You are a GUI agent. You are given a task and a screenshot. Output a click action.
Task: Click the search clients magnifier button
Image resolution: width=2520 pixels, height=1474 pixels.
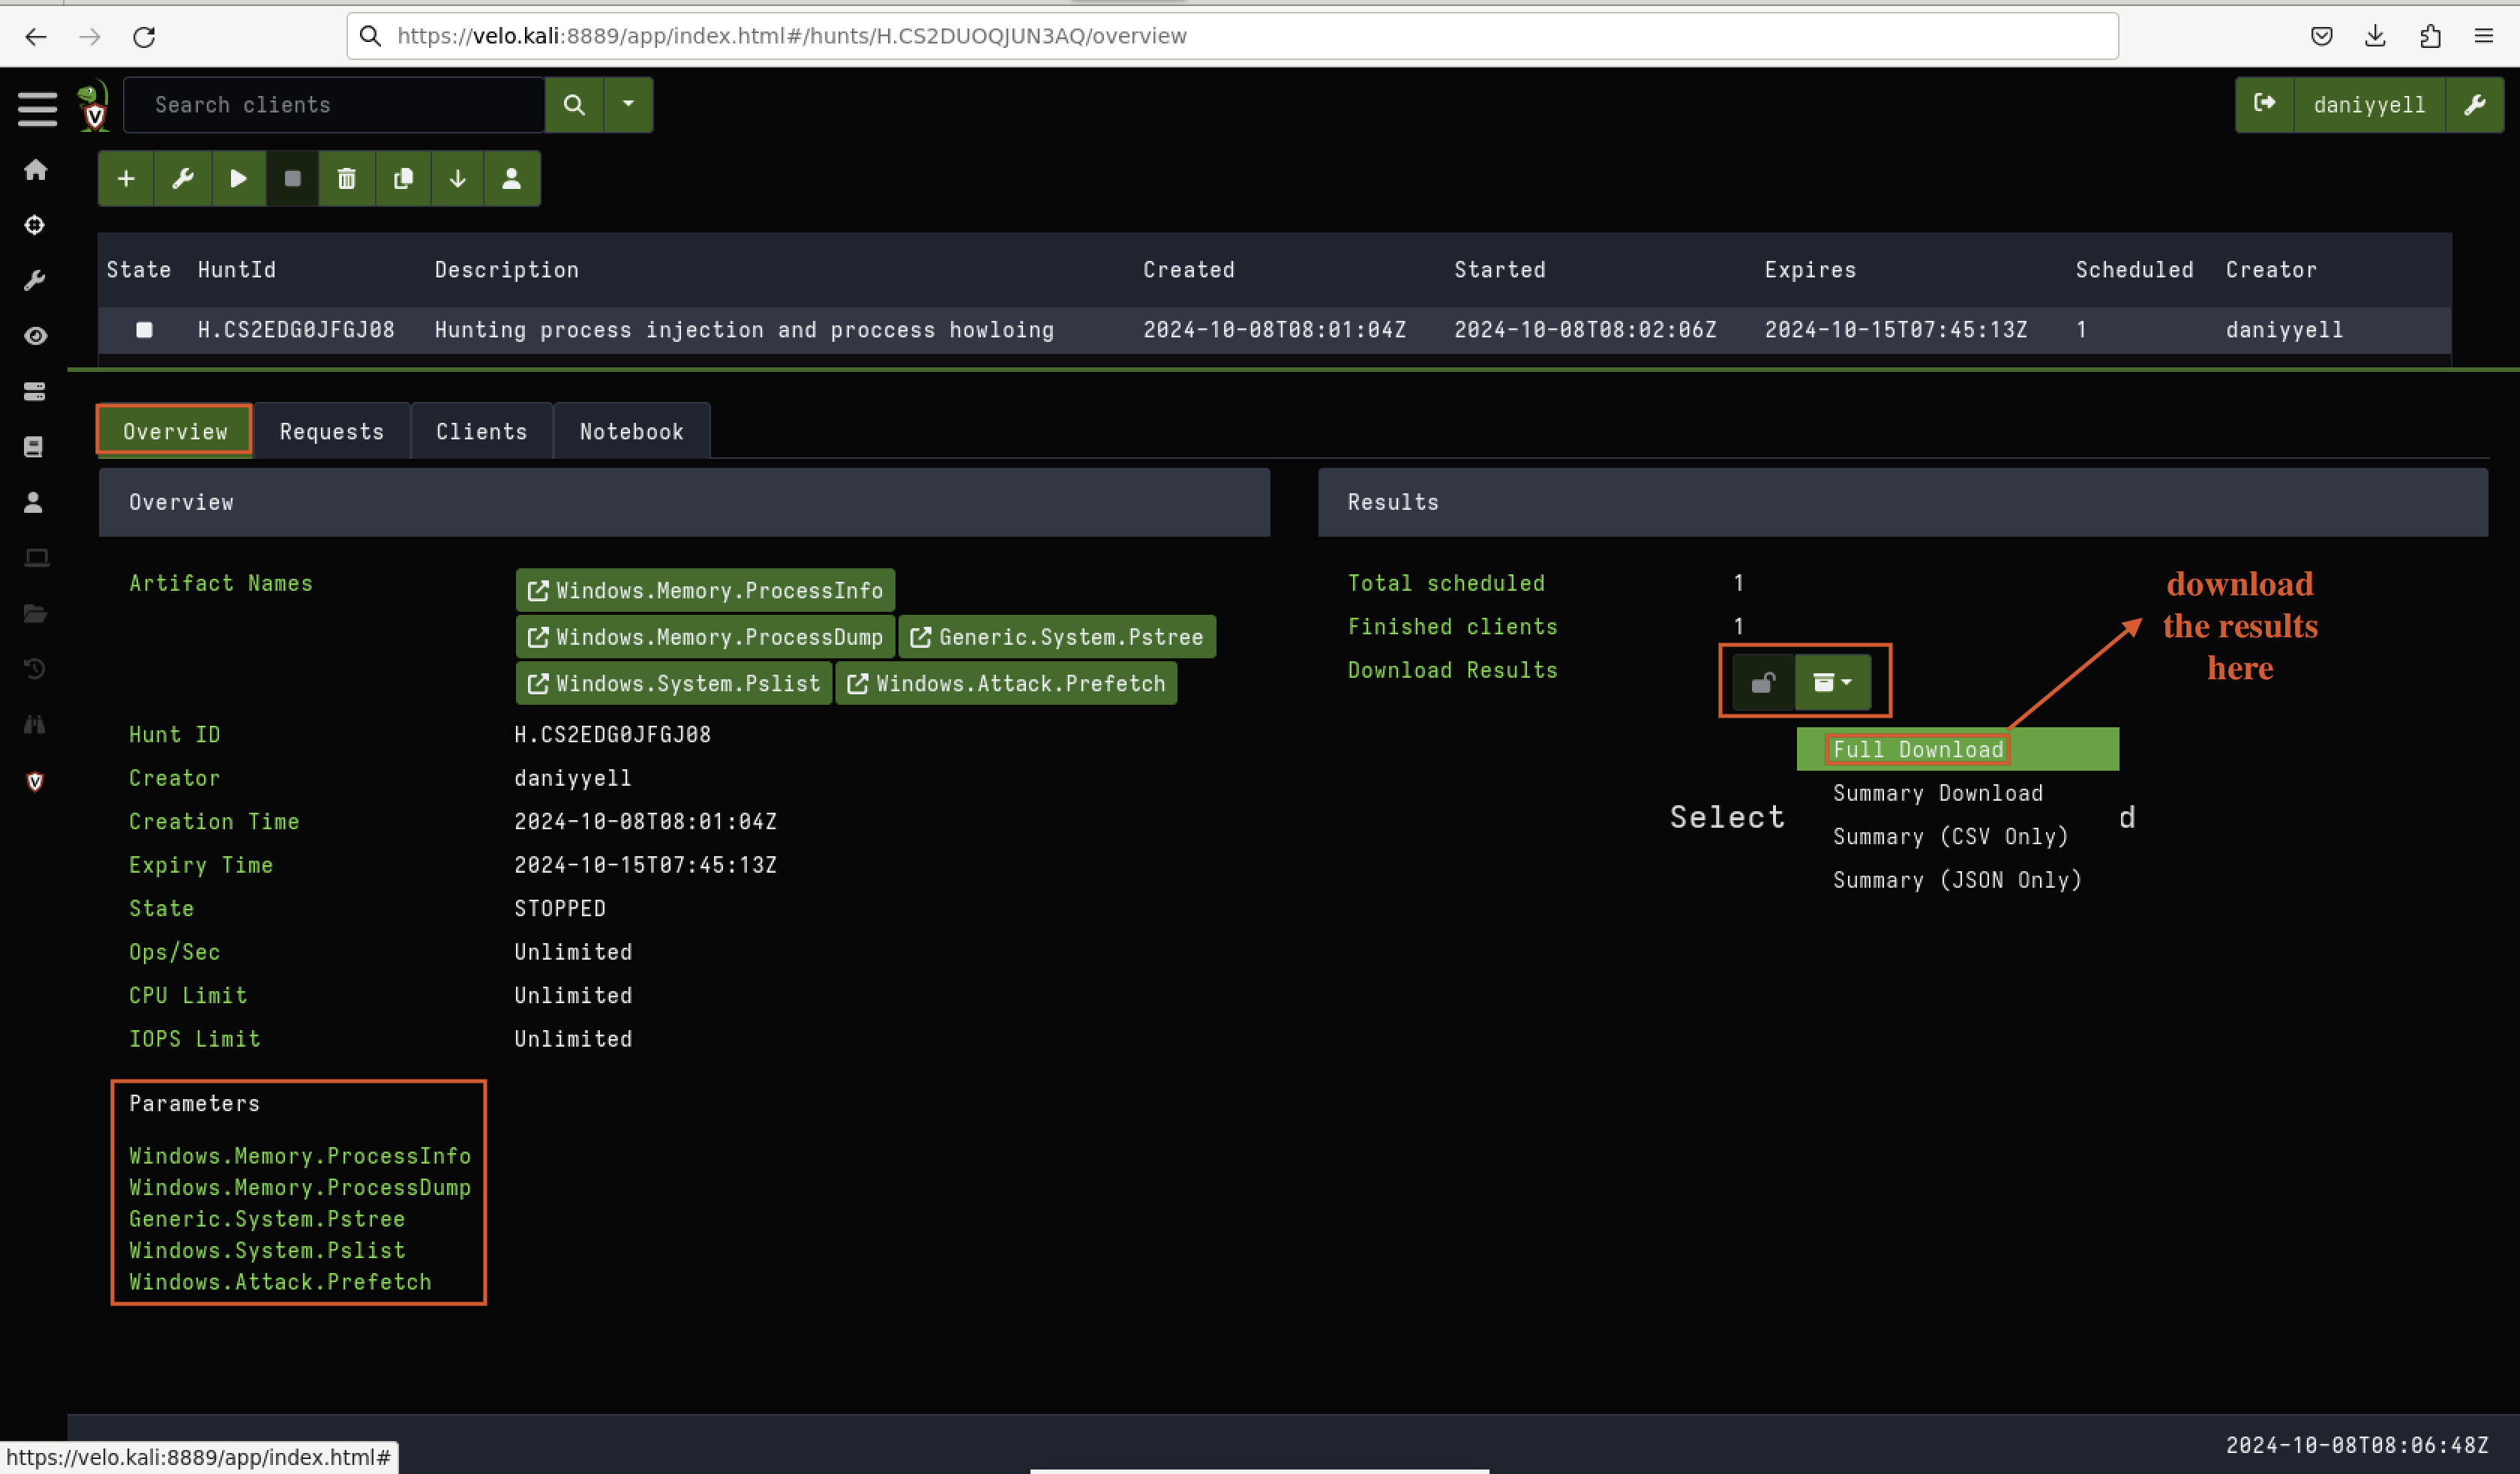574,104
